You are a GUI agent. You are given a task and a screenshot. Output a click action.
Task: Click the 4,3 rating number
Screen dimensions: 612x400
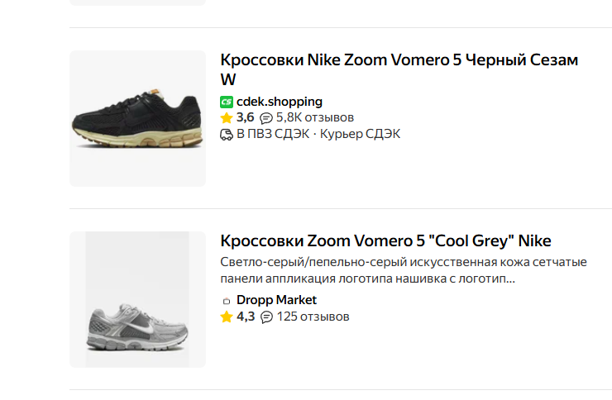246,317
